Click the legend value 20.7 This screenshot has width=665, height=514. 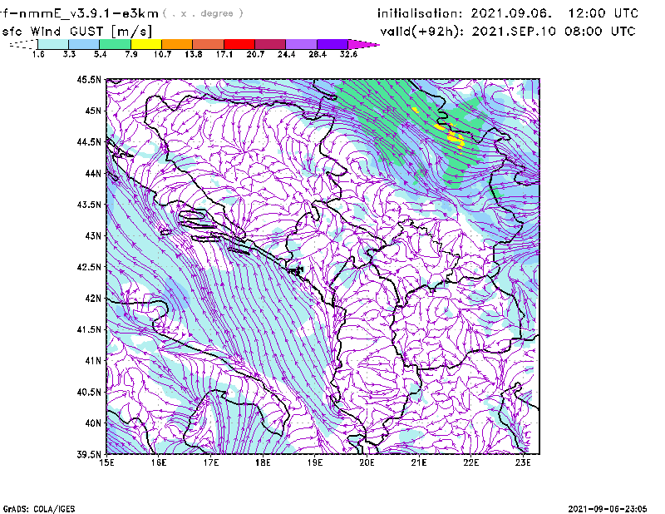click(x=255, y=54)
